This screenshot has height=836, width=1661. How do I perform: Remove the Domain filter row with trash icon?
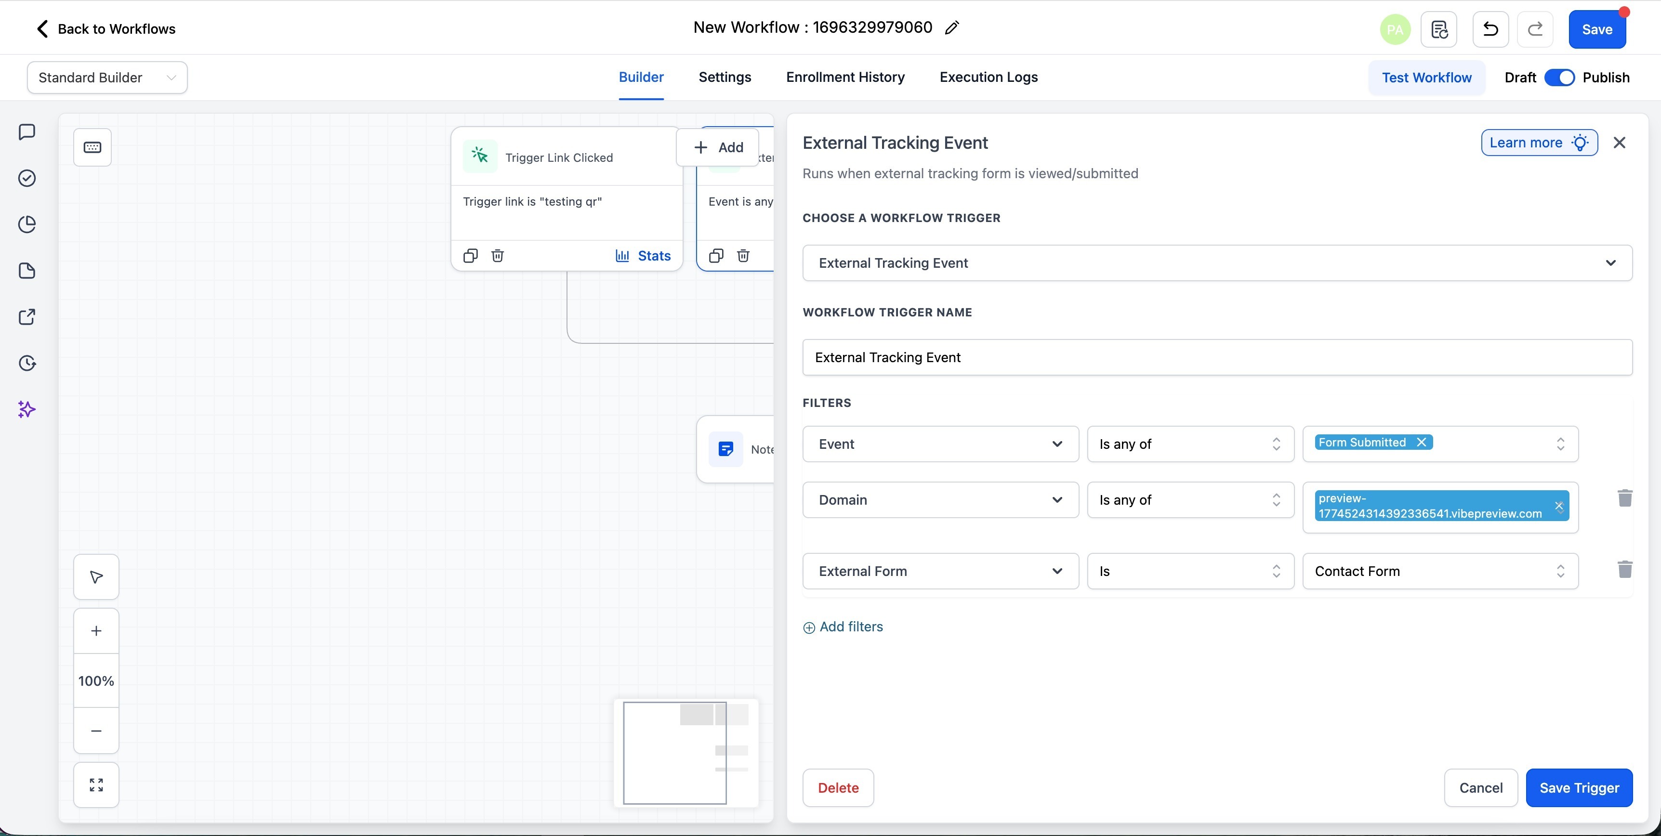tap(1624, 498)
